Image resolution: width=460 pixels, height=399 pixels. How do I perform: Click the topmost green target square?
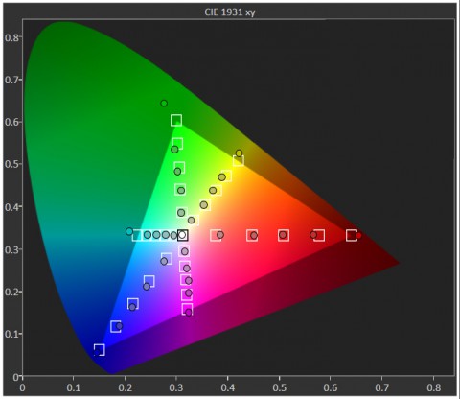tap(176, 120)
